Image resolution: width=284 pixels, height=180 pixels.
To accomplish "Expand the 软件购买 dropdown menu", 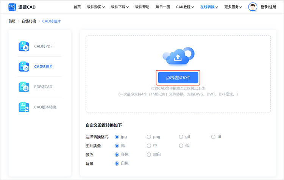I will click(x=96, y=7).
